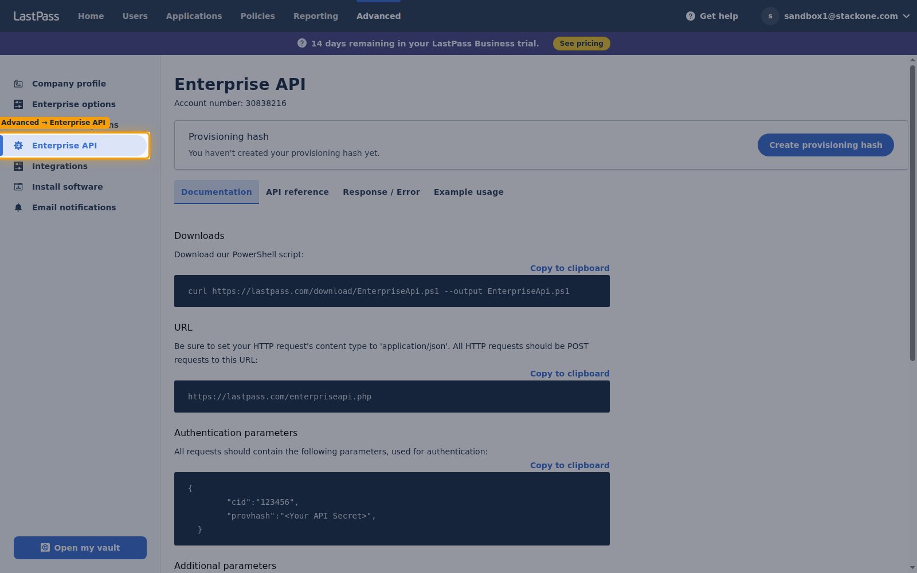Copy authentication parameters to clipboard
Screen dimensions: 917x573
click(x=570, y=465)
